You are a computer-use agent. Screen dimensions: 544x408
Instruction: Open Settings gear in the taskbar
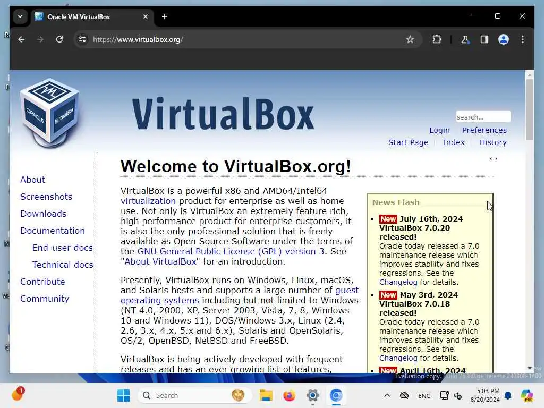coord(312,395)
